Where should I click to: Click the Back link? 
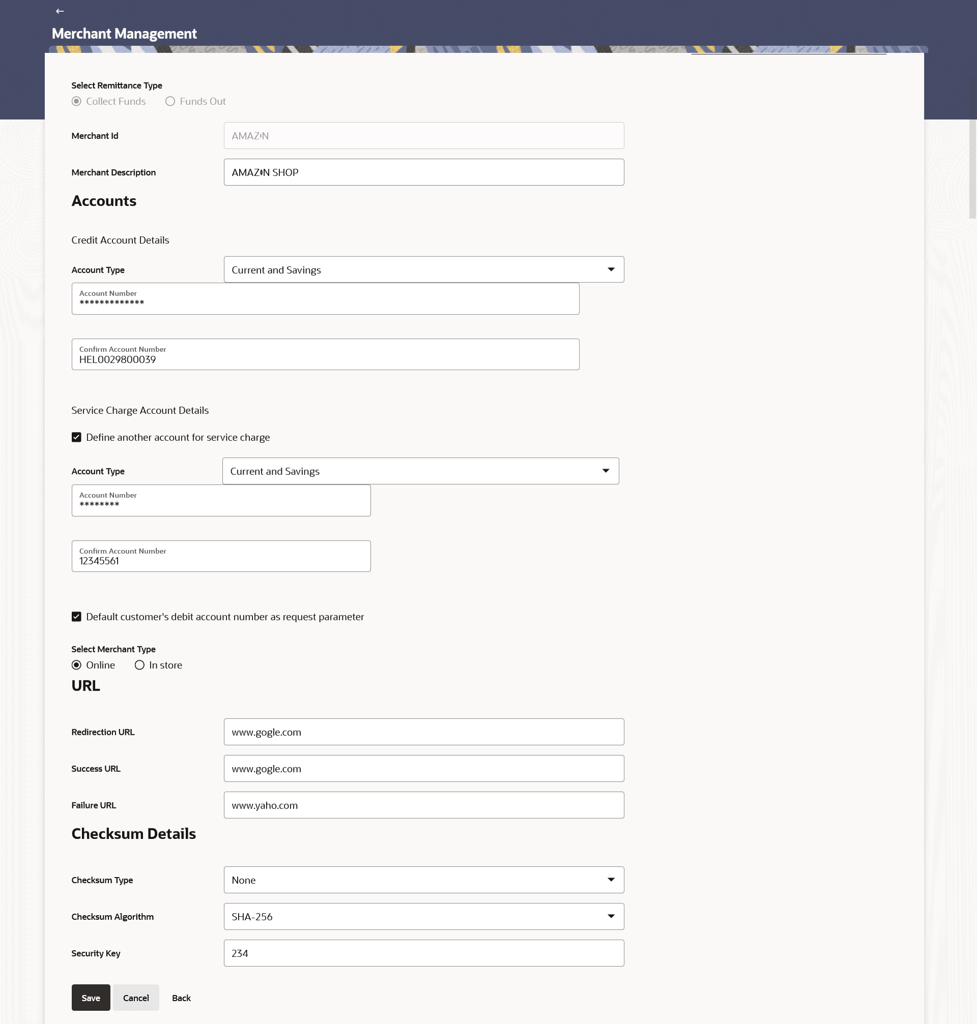181,998
